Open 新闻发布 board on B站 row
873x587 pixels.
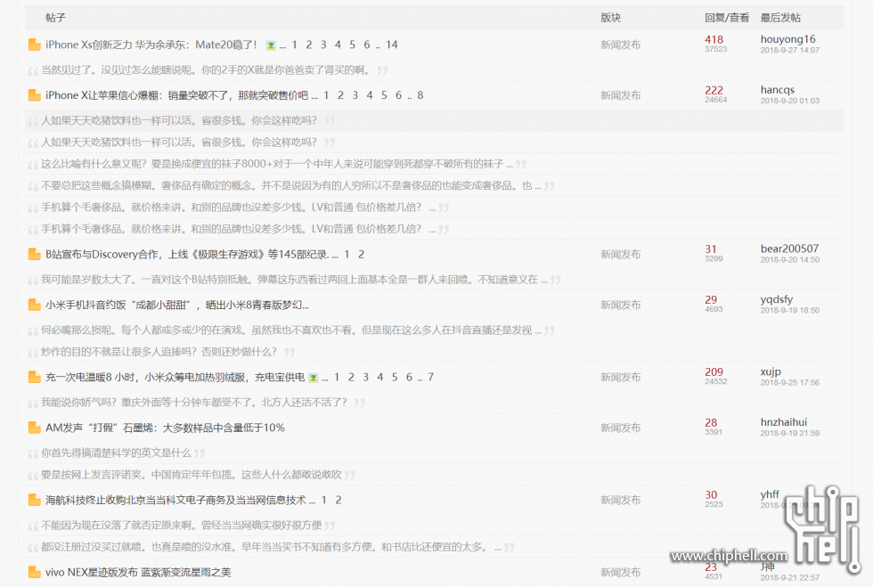[620, 255]
